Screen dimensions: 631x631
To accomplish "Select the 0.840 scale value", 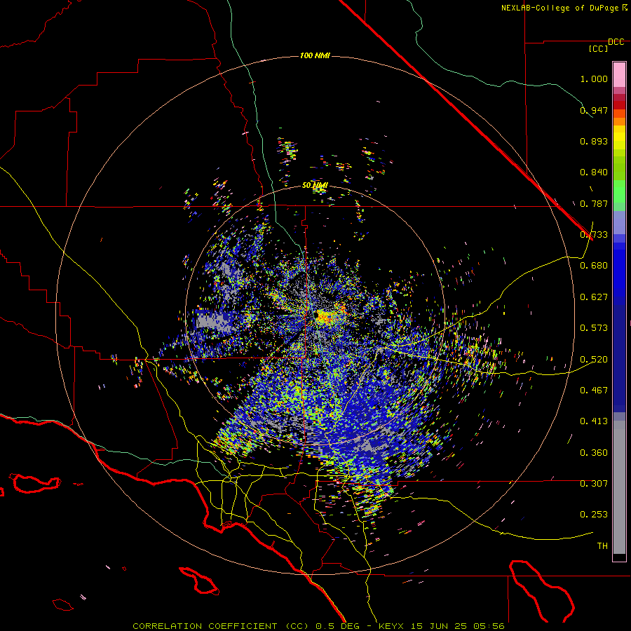I will tap(594, 172).
